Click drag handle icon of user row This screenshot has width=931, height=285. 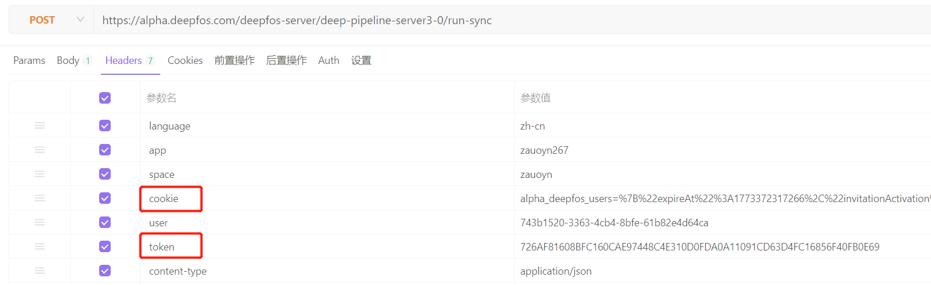40,222
